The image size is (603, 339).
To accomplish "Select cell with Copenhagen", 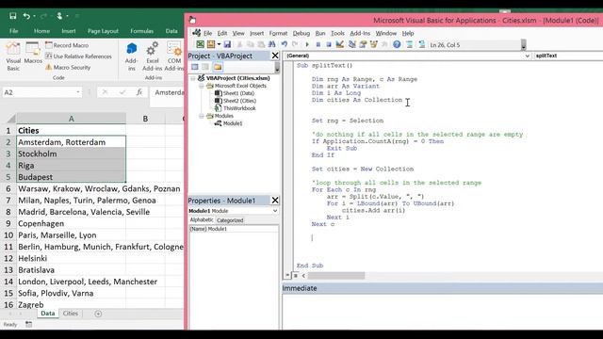I will click(x=72, y=224).
